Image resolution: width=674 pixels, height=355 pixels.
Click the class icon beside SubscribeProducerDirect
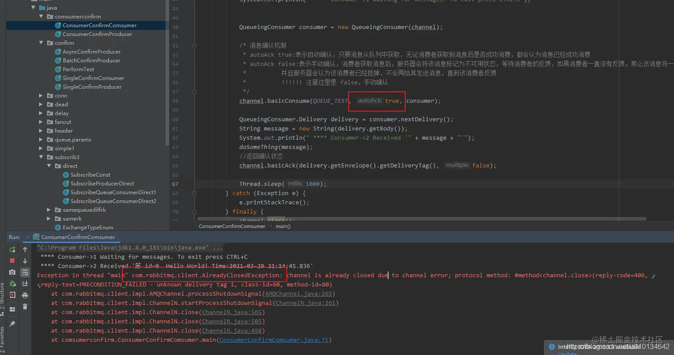(x=66, y=183)
